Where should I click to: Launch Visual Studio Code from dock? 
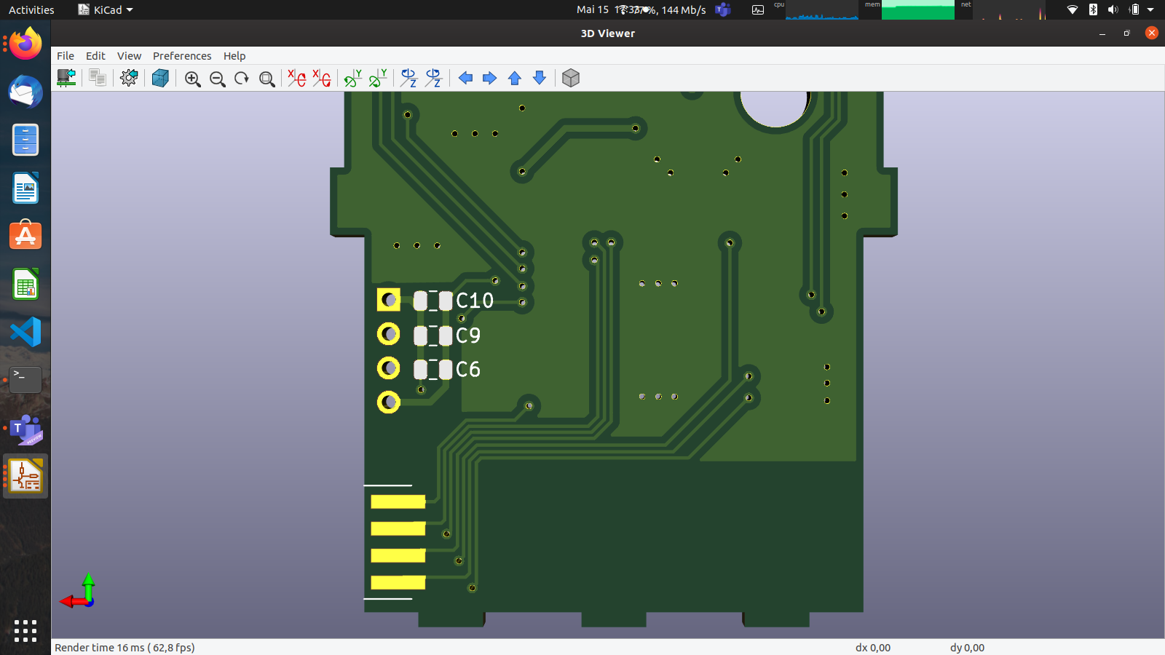(25, 332)
